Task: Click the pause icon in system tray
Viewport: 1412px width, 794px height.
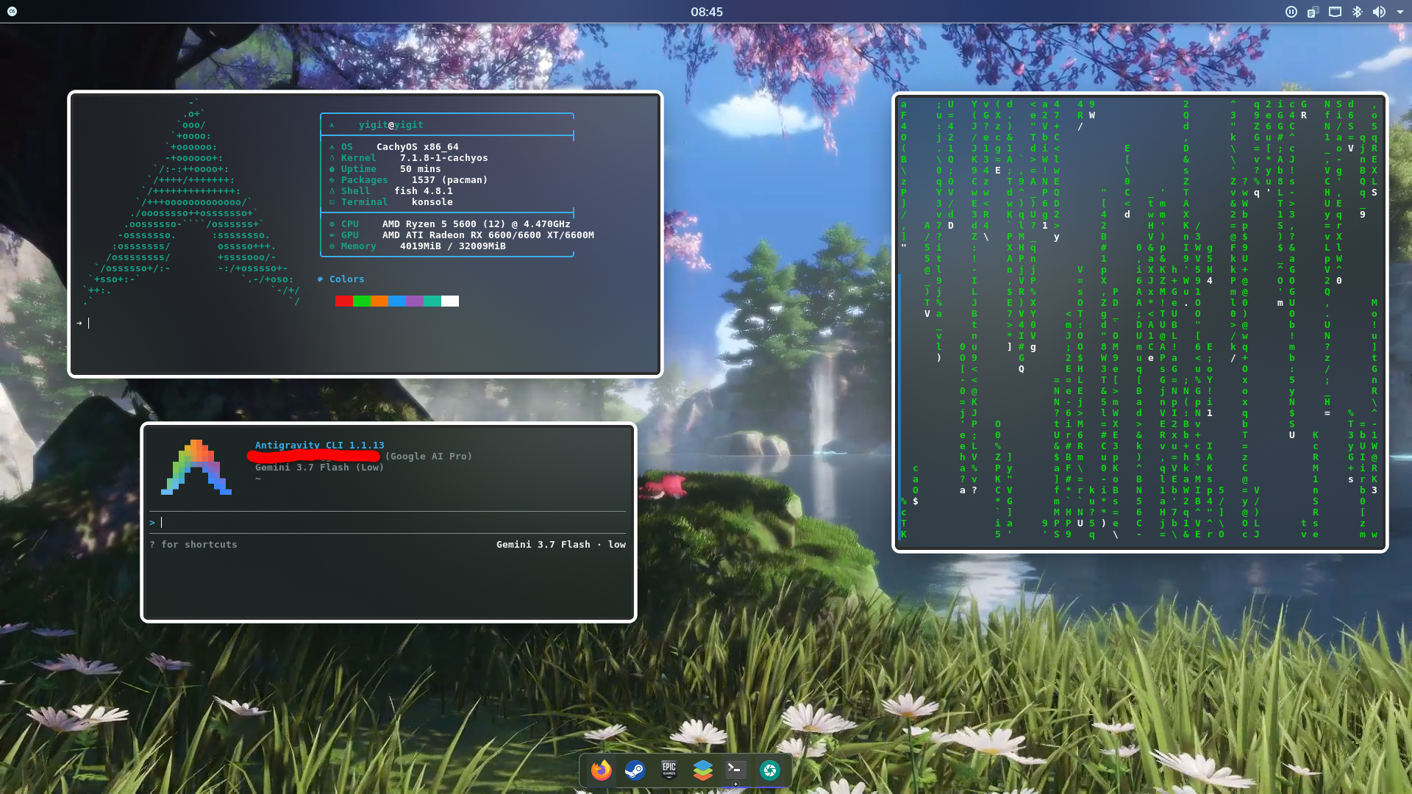Action: (1291, 12)
